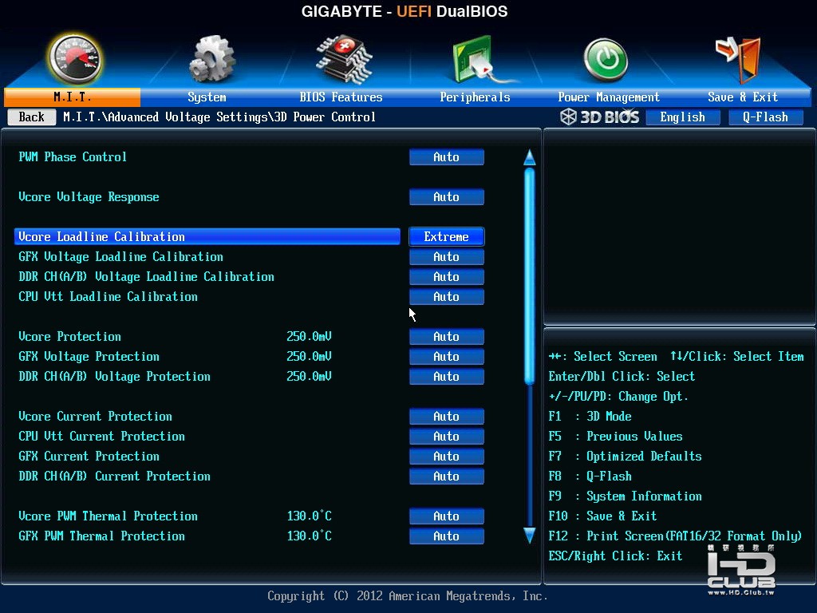Open GFX Voltage Protection Auto option
This screenshot has height=613, width=817.
(447, 357)
